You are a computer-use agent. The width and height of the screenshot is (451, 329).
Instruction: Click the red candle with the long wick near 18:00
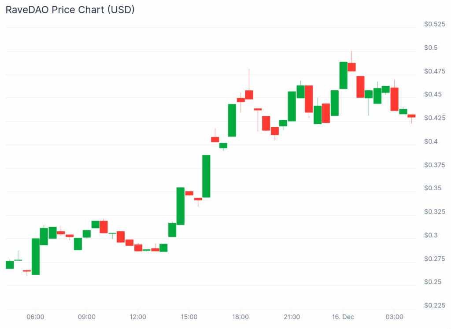pos(249,95)
